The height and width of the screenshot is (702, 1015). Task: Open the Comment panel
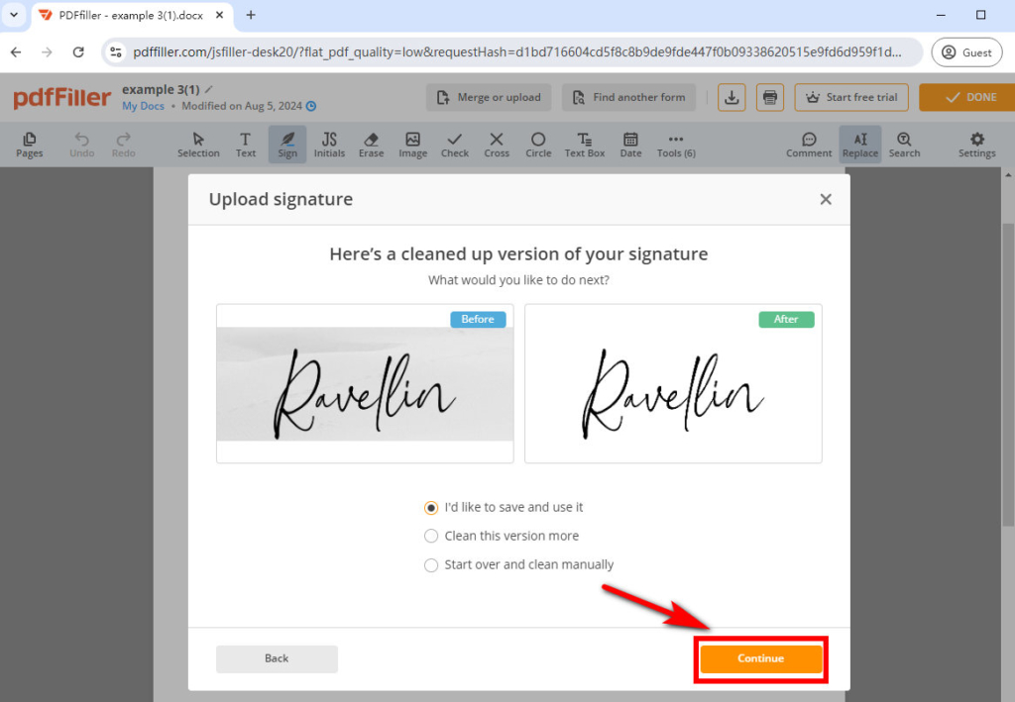tap(809, 145)
